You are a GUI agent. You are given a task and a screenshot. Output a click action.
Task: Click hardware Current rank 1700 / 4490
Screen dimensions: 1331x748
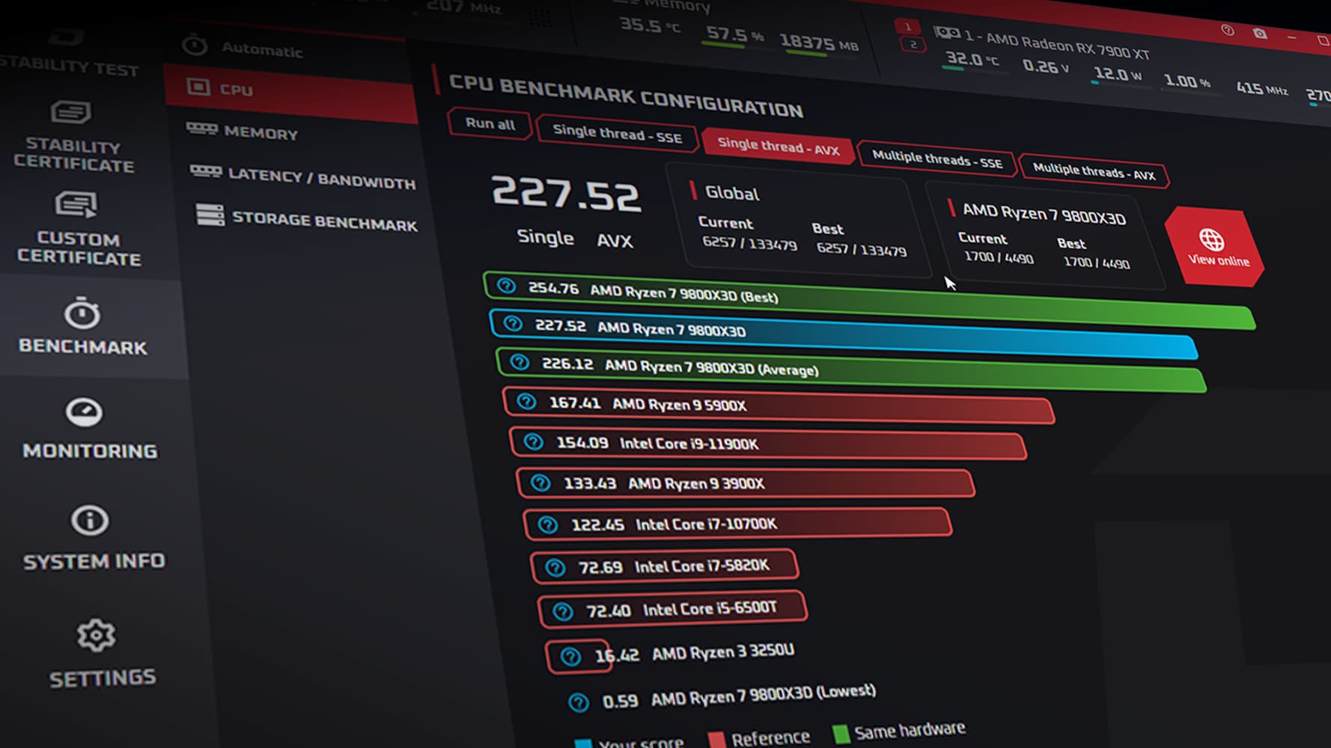[999, 257]
